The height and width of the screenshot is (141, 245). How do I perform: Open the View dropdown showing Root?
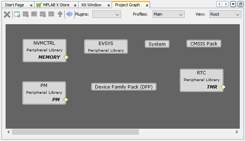(225, 14)
